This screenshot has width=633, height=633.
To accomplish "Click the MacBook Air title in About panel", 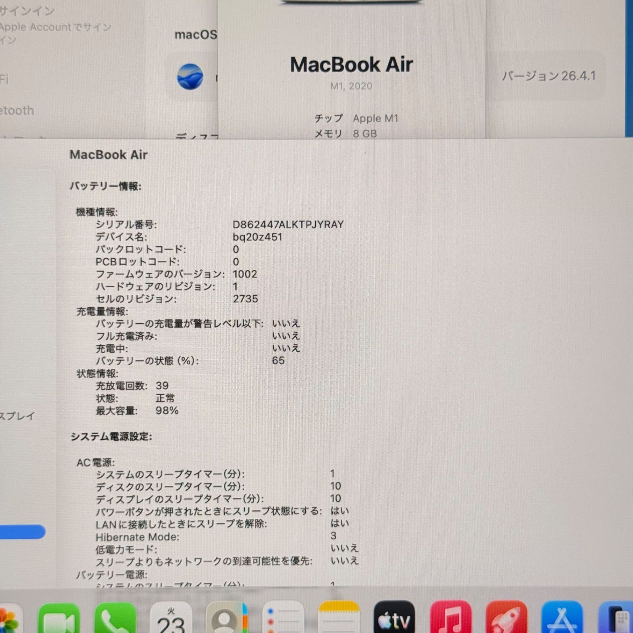I will tap(351, 64).
